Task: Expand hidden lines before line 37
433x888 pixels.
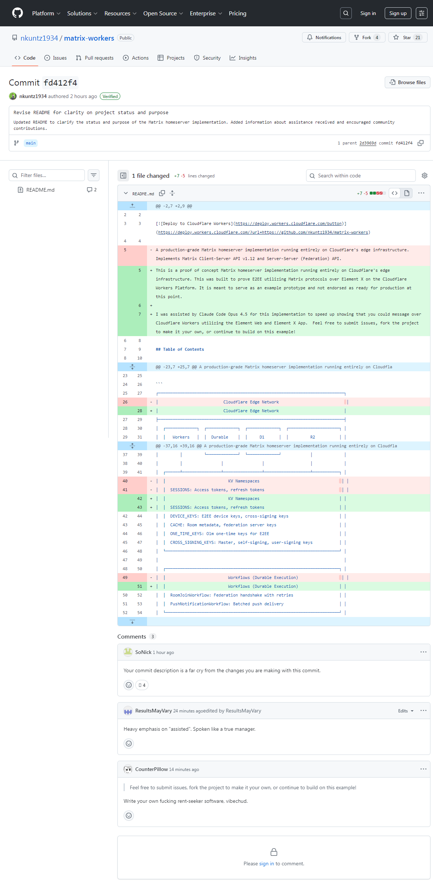Action: pyautogui.click(x=132, y=446)
